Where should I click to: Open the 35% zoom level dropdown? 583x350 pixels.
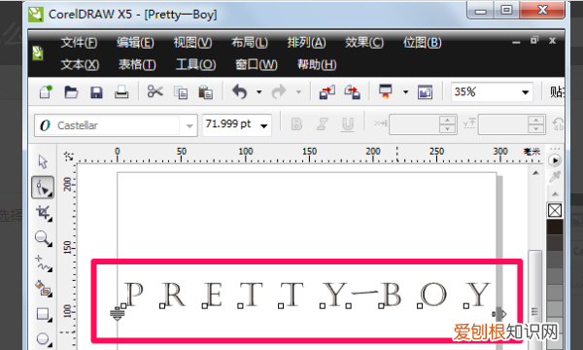[525, 91]
